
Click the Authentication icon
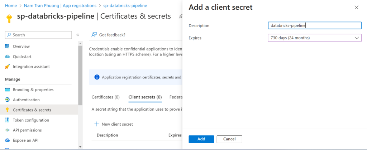[7, 100]
